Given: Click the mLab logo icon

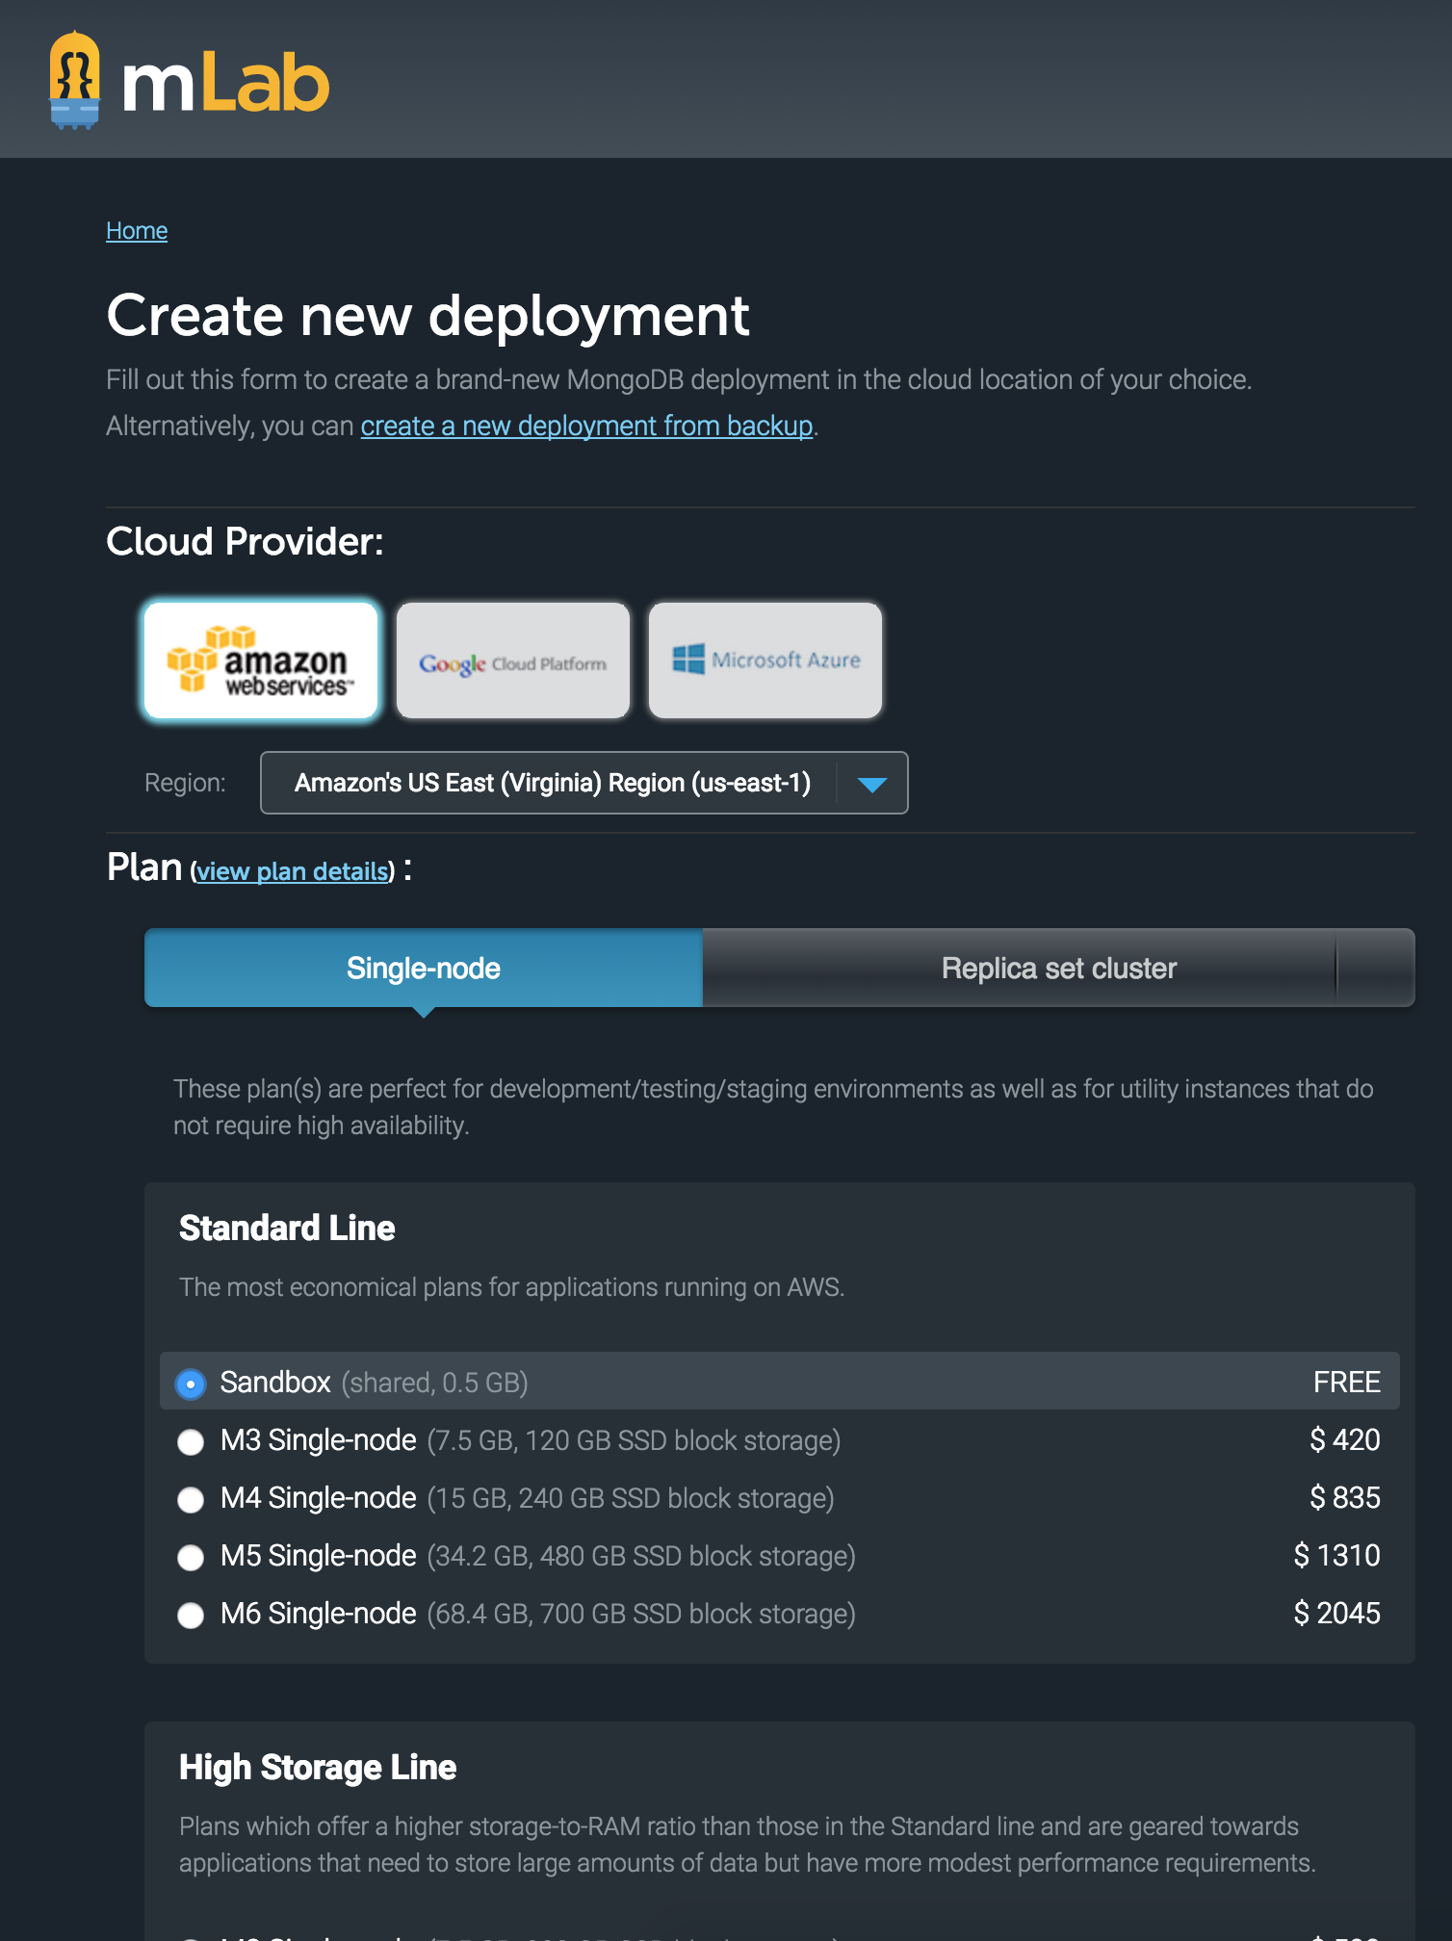Looking at the screenshot, I should pyautogui.click(x=74, y=81).
